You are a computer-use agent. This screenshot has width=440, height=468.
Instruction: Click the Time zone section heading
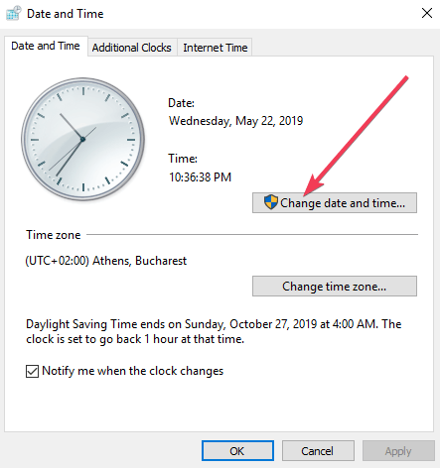[54, 235]
